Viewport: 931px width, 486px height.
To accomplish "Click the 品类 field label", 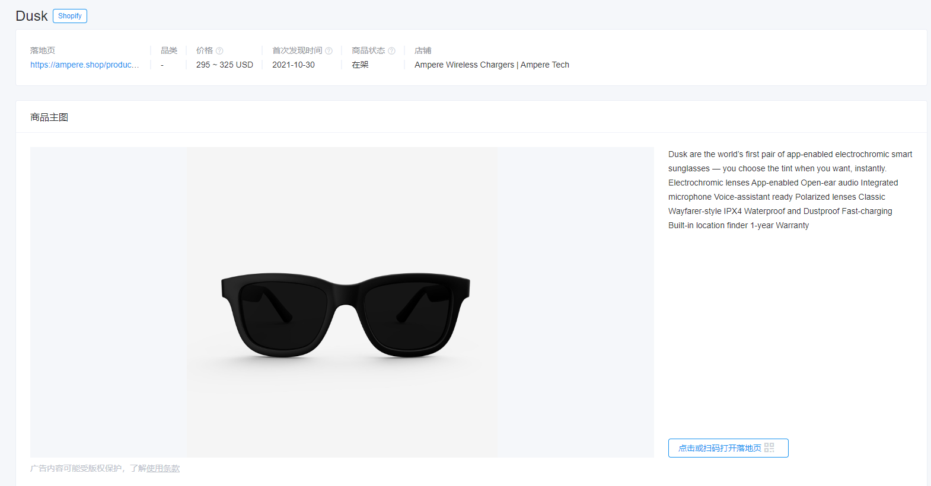I will click(169, 50).
